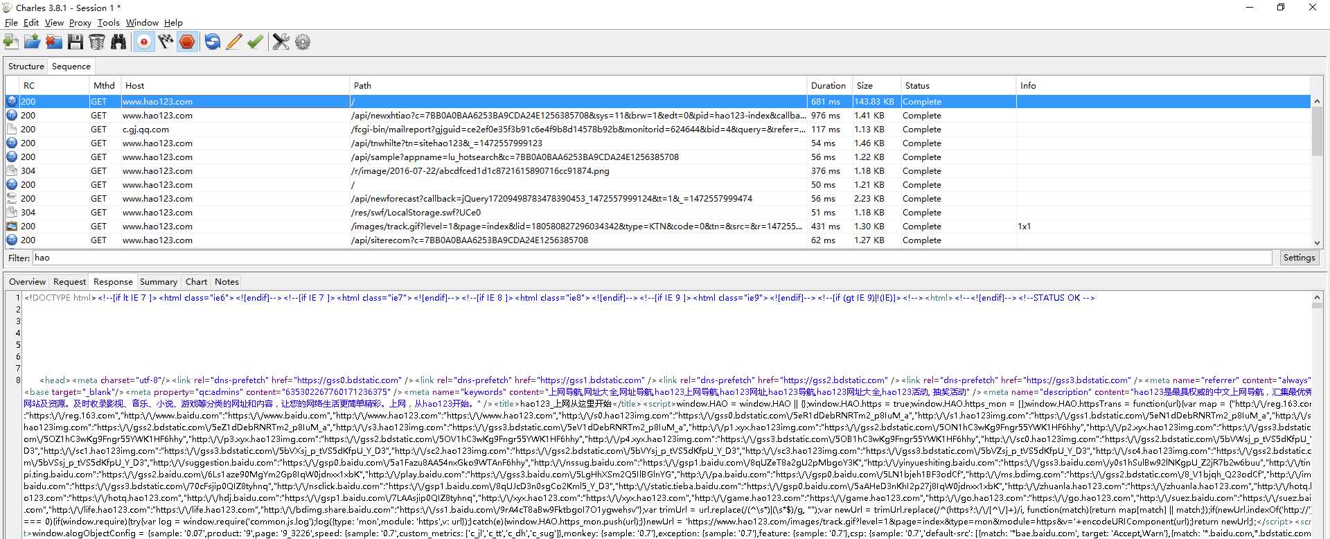Select the /api/newxhtiao request path

(578, 116)
